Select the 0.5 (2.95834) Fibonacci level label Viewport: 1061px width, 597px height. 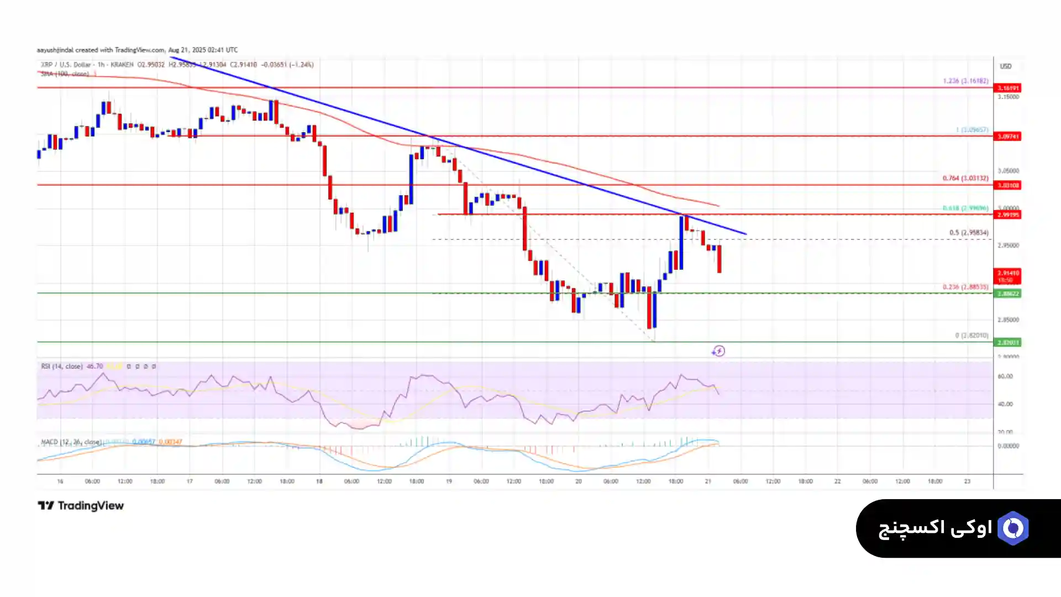pos(969,233)
